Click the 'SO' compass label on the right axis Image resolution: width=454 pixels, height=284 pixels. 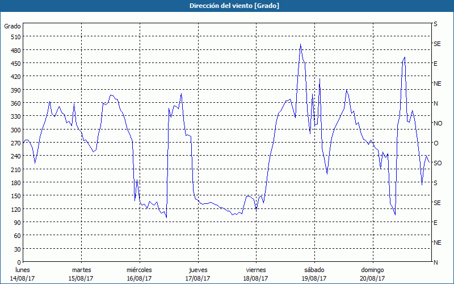click(438, 163)
